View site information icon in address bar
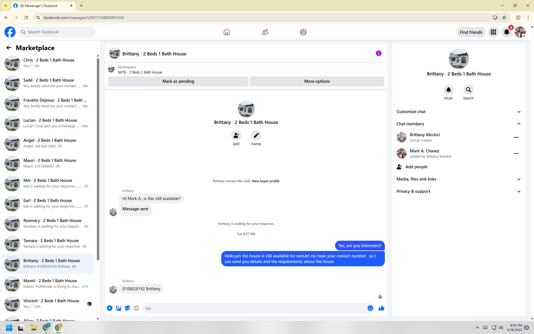Image resolution: width=534 pixels, height=334 pixels. click(x=38, y=18)
